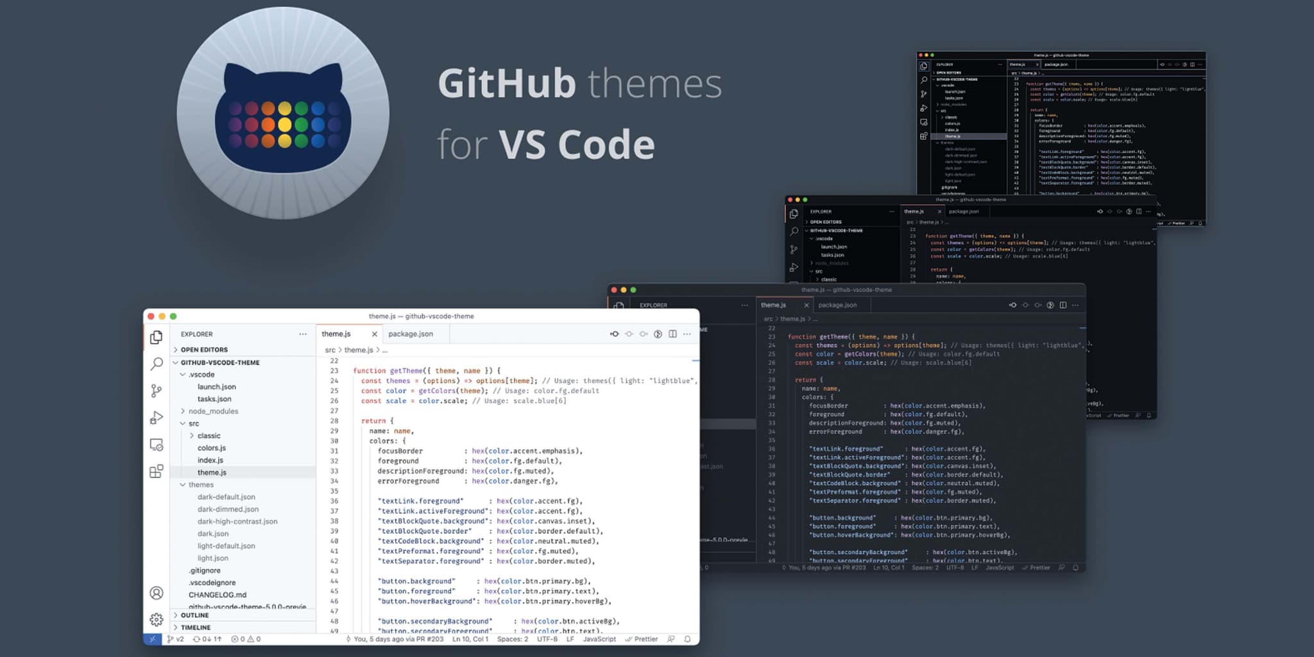The image size is (1314, 657).
Task: Click Accounts icon in light window activity bar
Action: pyautogui.click(x=156, y=593)
